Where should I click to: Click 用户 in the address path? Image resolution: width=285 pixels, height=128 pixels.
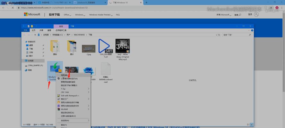[68, 35]
